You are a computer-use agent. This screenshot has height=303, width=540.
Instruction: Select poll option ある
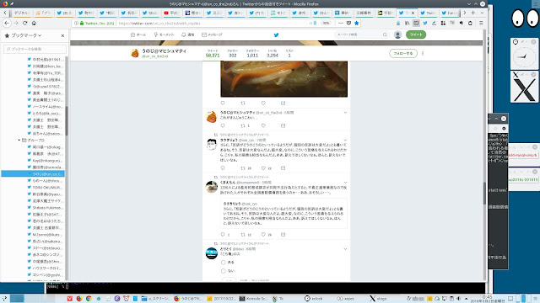(x=223, y=262)
